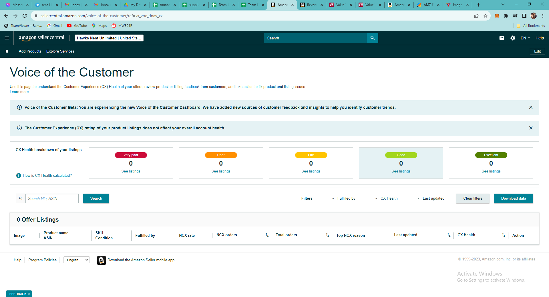Open How is CX Health calculated link
The image size is (549, 297).
47,176
